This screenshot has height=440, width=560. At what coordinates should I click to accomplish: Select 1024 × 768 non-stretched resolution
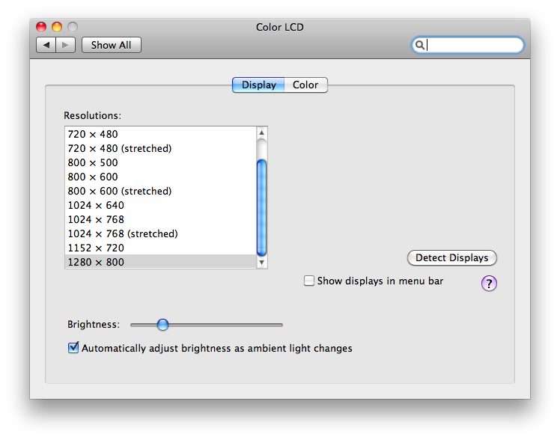pos(161,219)
